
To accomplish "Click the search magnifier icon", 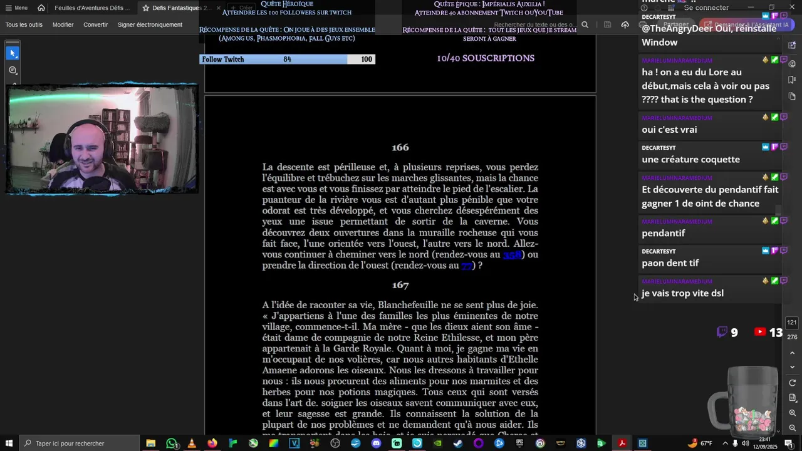I will pos(585,24).
